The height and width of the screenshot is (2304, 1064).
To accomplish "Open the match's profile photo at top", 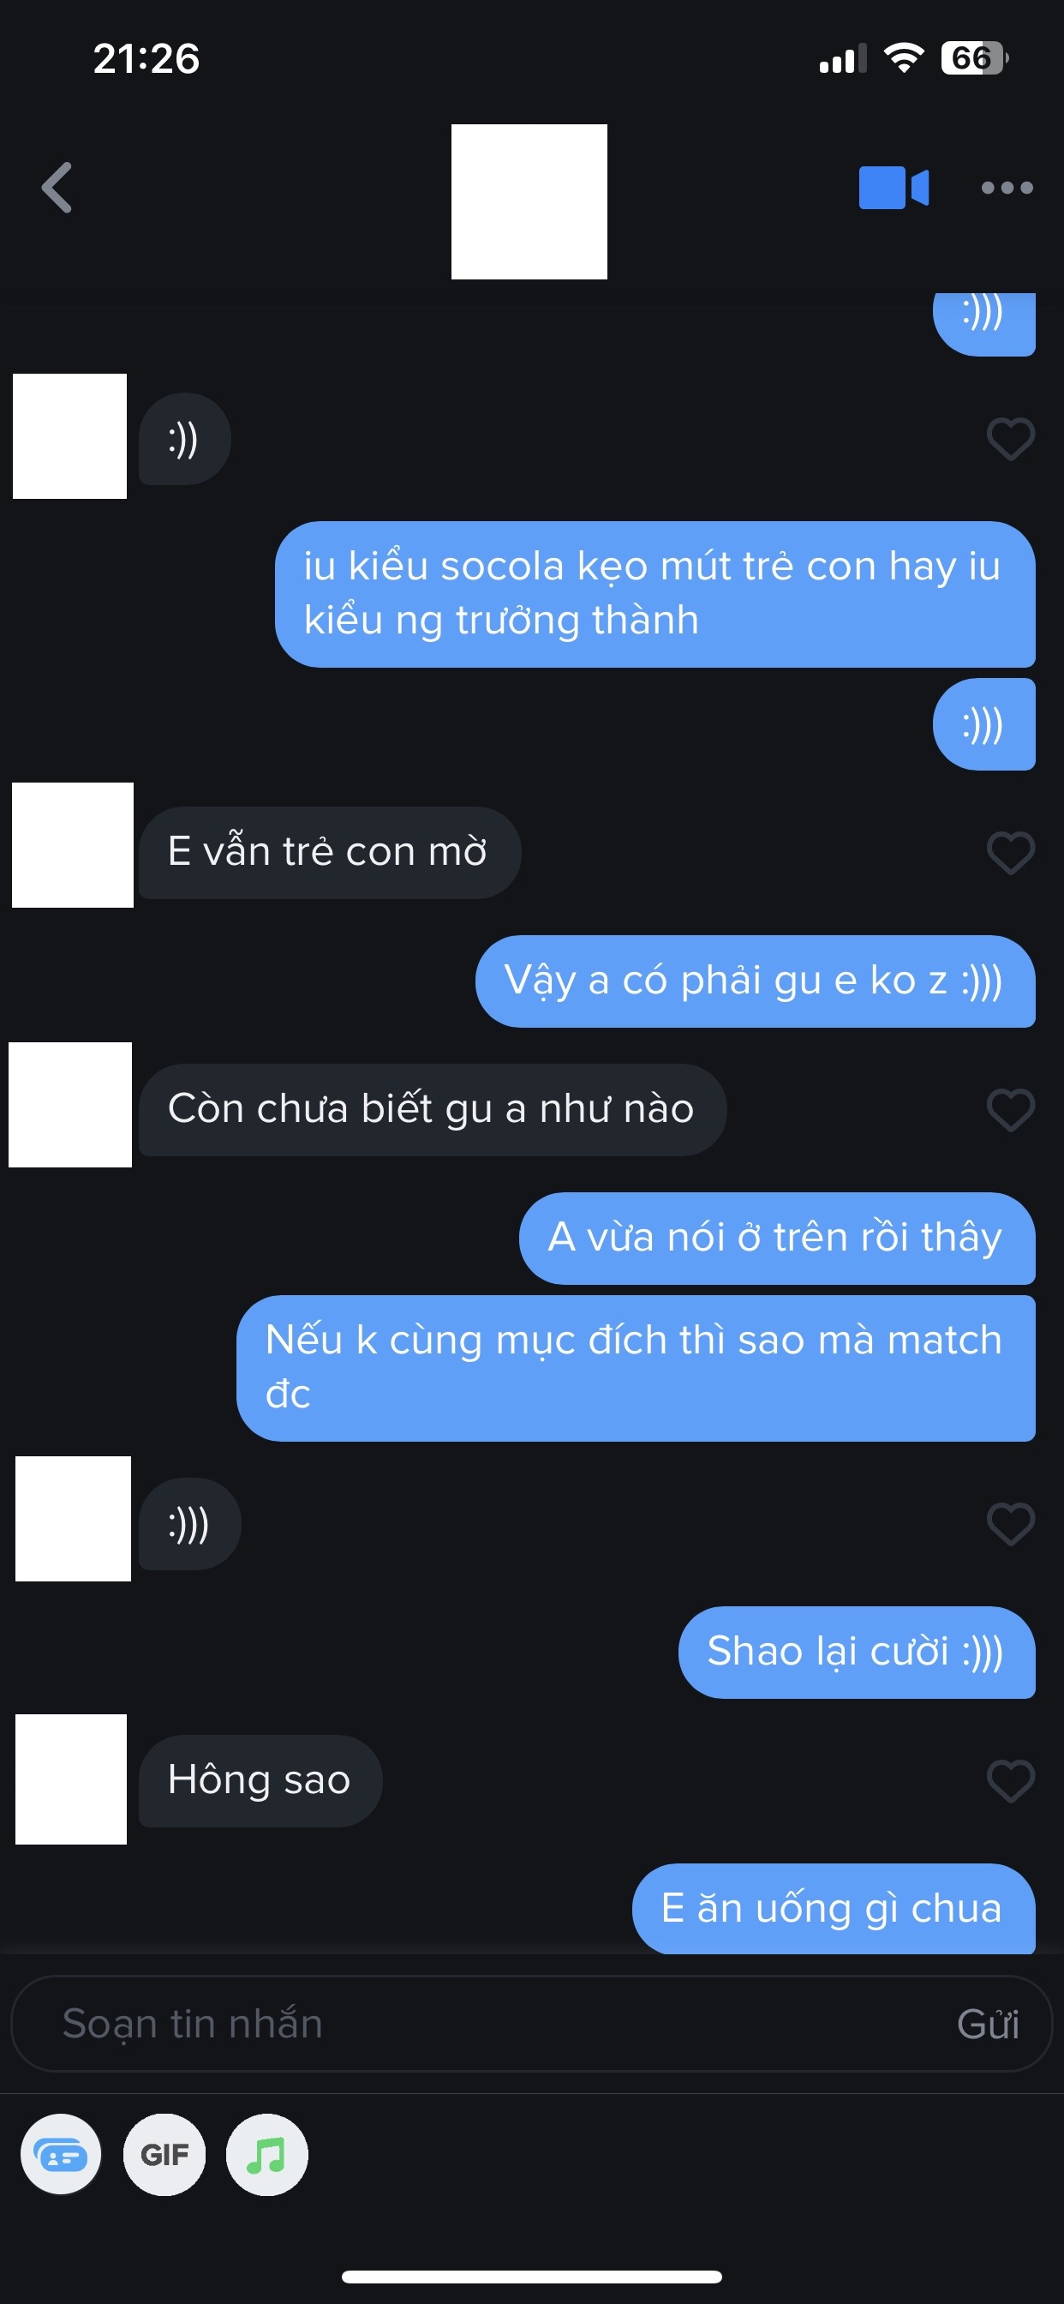I will pyautogui.click(x=529, y=202).
